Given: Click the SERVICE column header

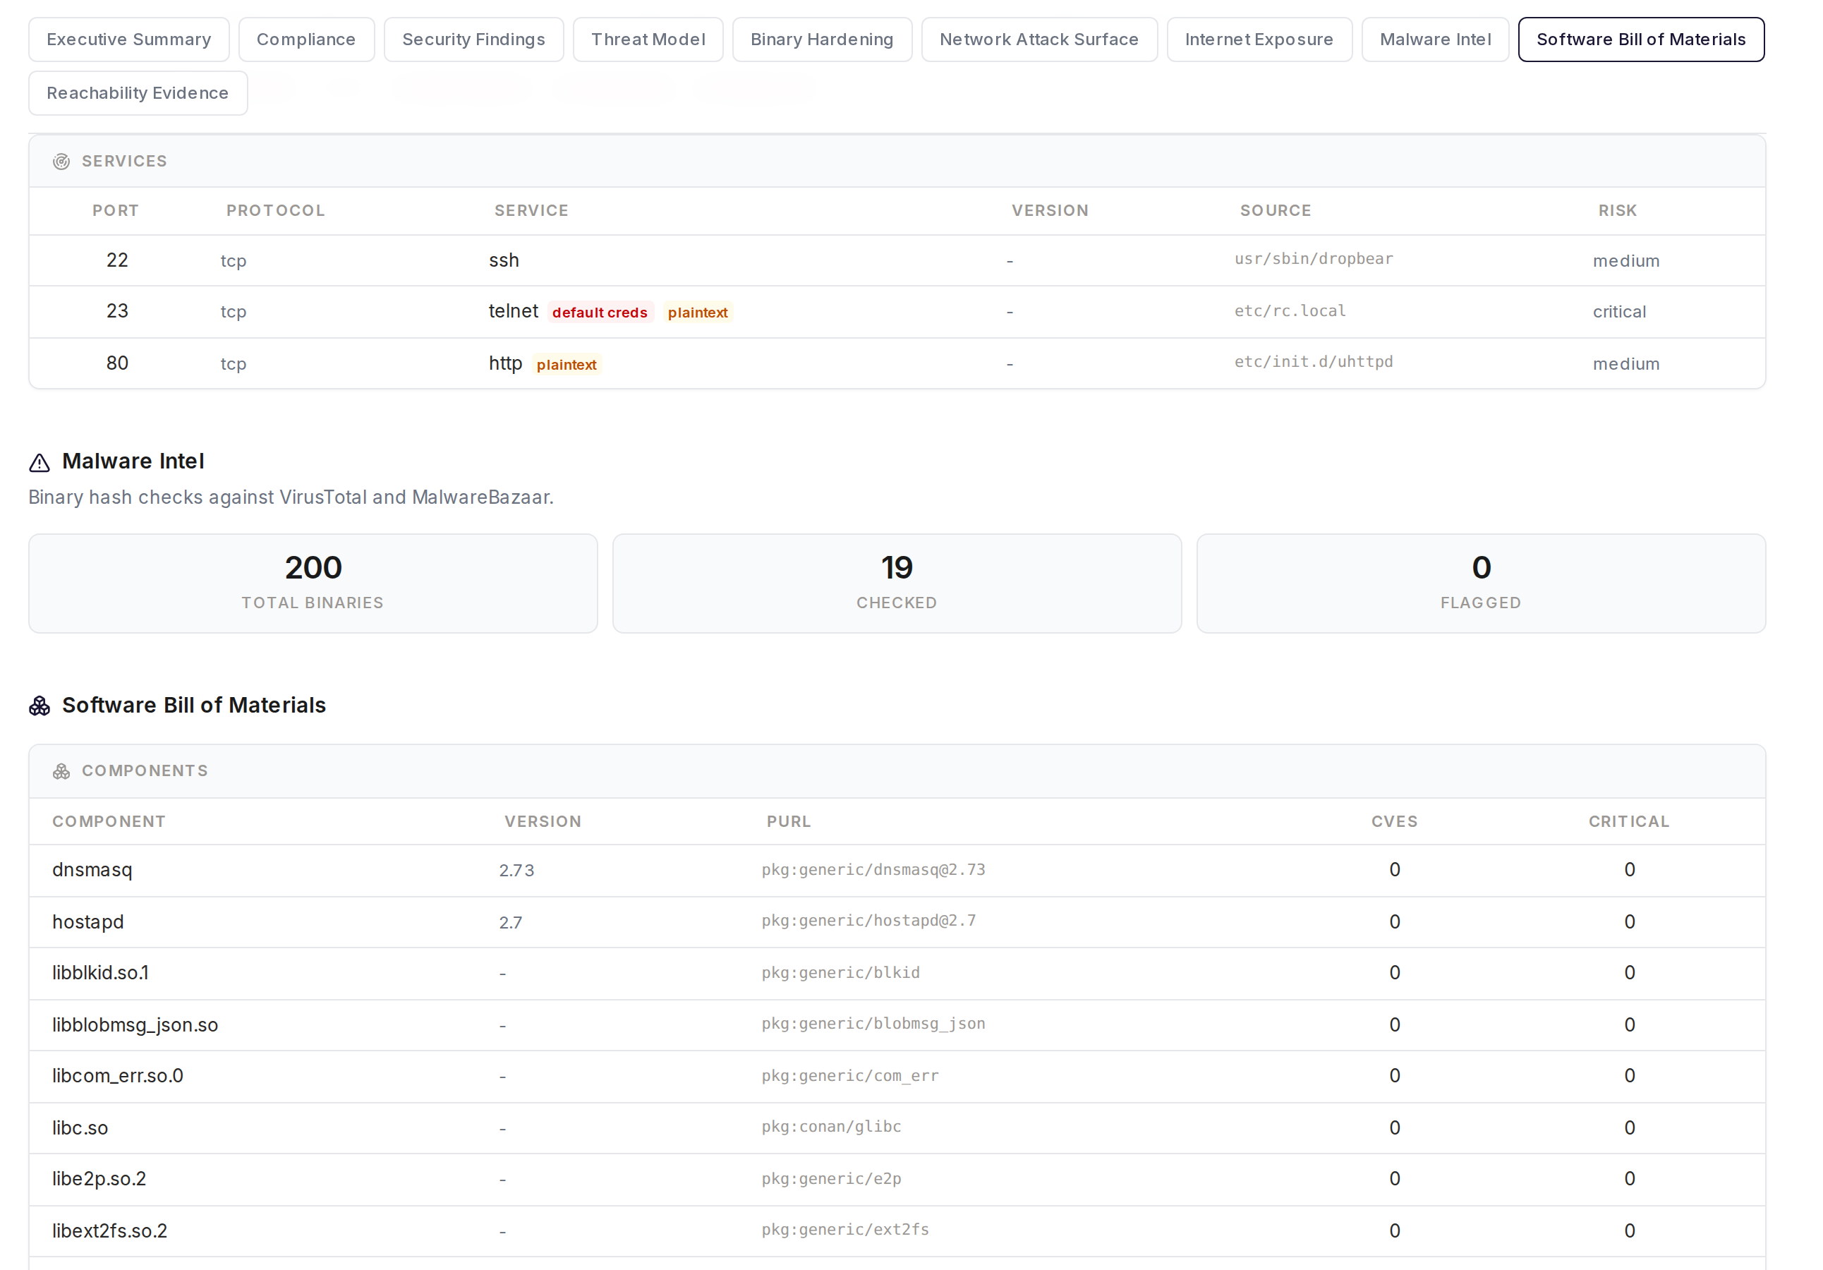Looking at the screenshot, I should (x=531, y=210).
